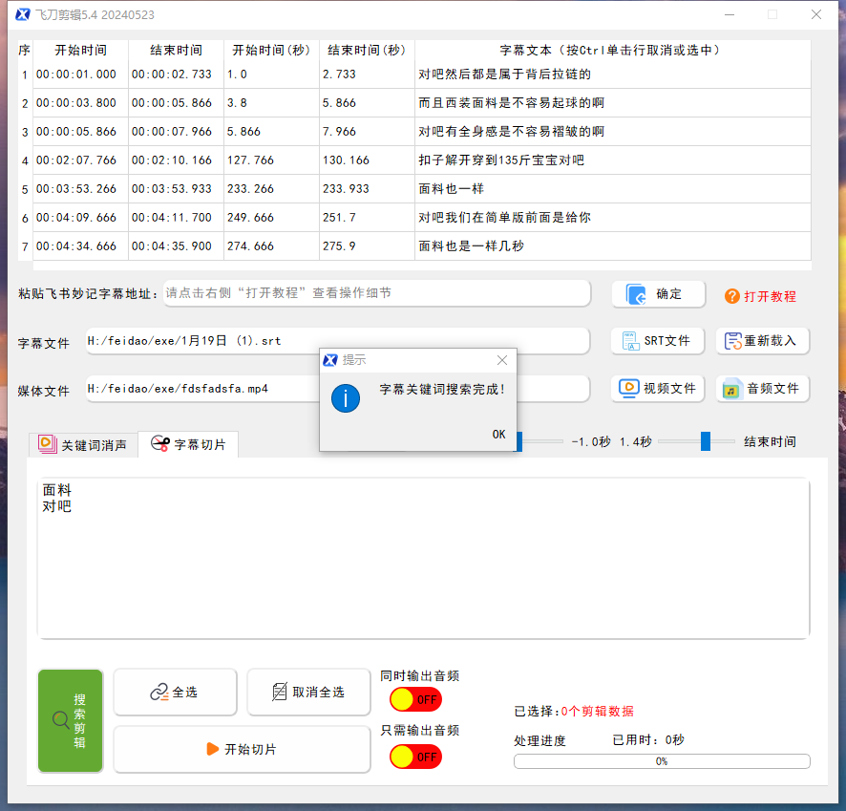
Task: Open the 打开教程 help question icon
Action: click(x=732, y=296)
